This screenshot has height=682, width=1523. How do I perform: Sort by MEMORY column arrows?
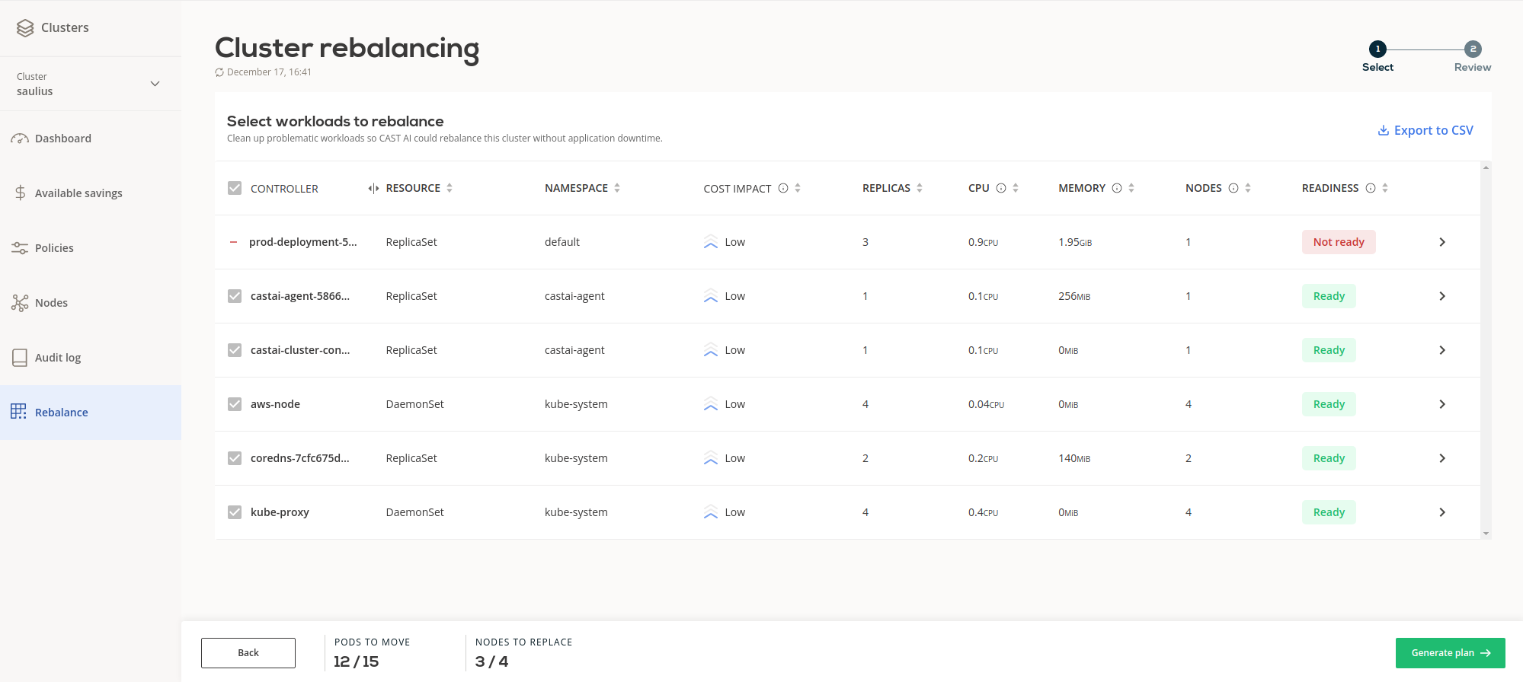click(x=1131, y=188)
